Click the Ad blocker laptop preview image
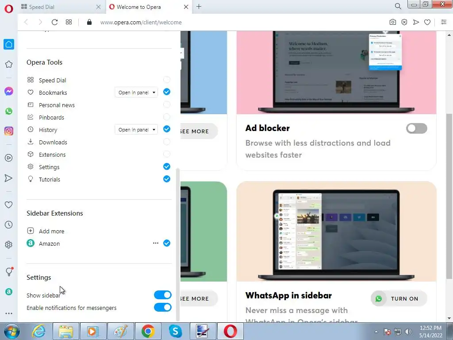This screenshot has width=453, height=340. (x=336, y=72)
